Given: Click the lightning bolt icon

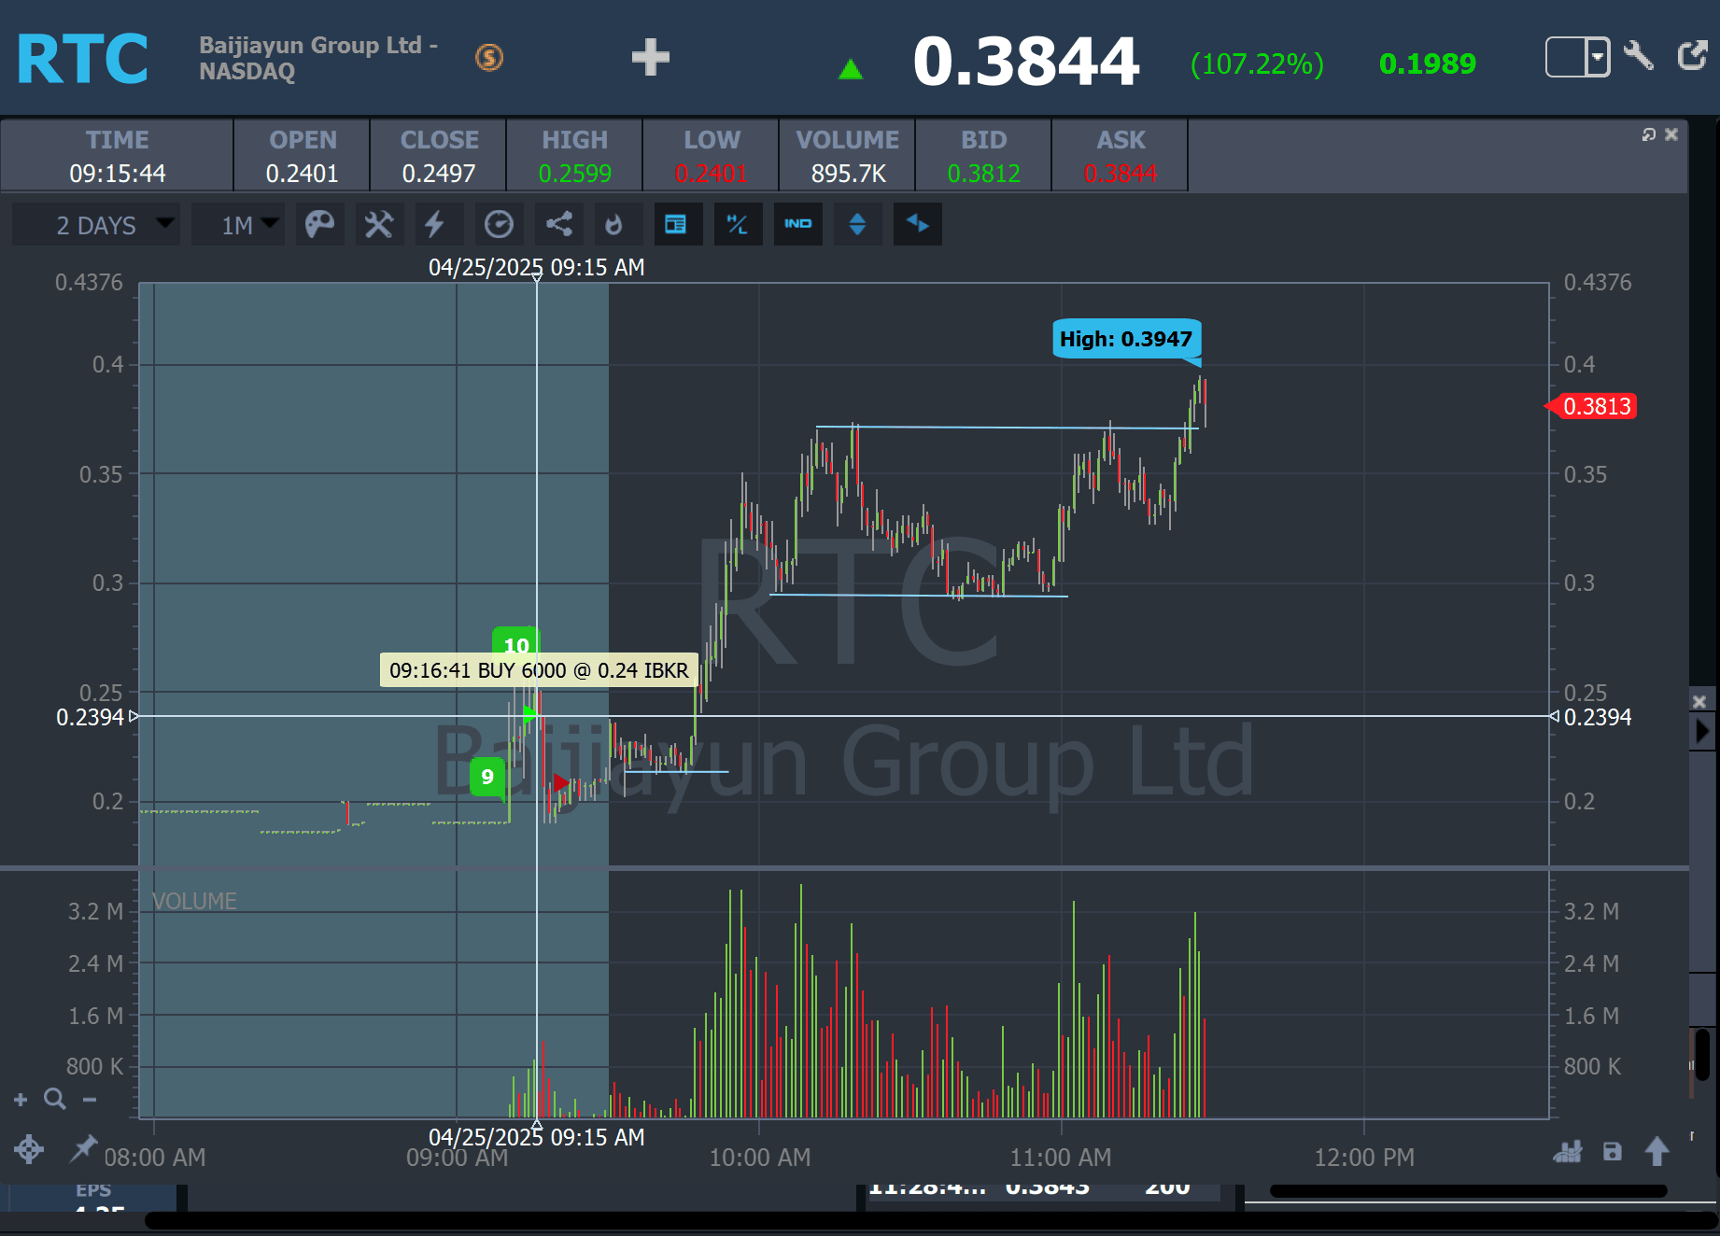Looking at the screenshot, I should [435, 224].
